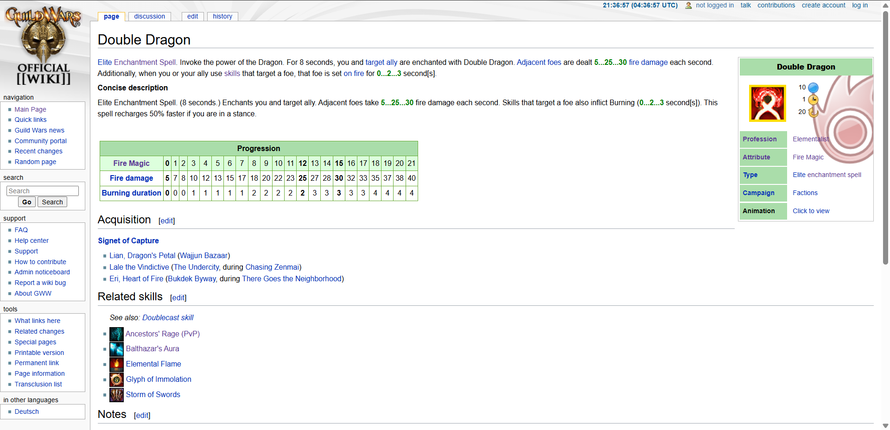The width and height of the screenshot is (890, 430).
Task: Click Report a wiki bug
Action: [x=40, y=283]
